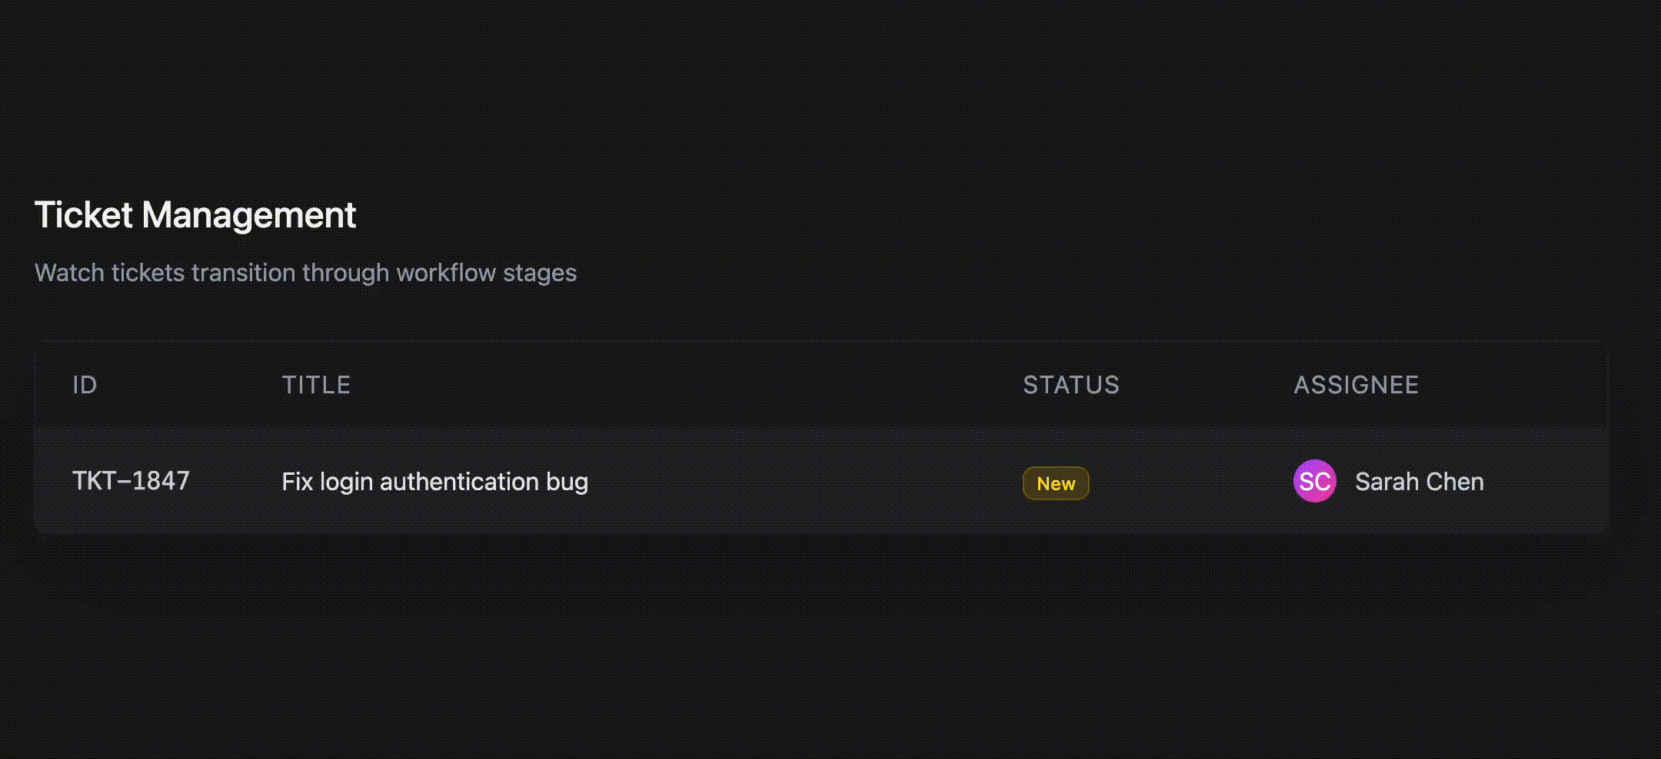Select the Sarah Chen assignee name
Image resolution: width=1661 pixels, height=759 pixels.
[1419, 482]
